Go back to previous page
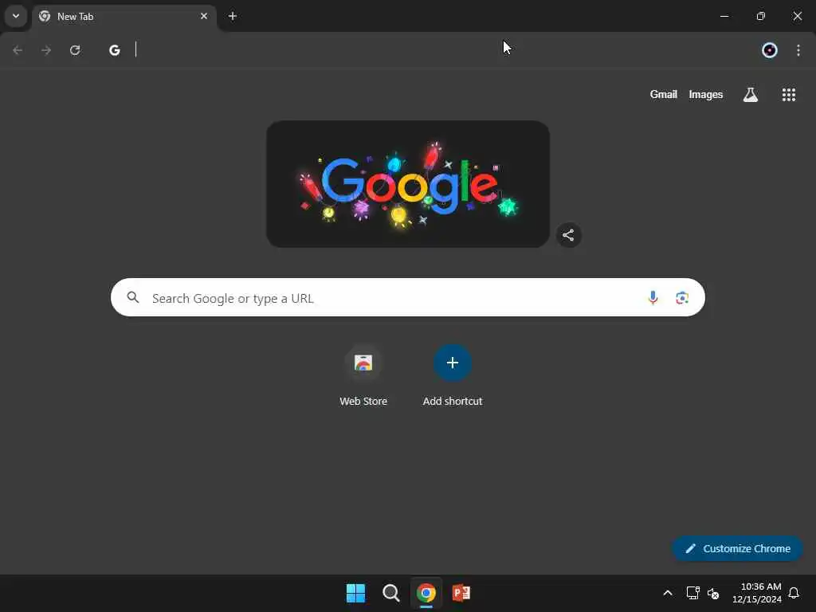The width and height of the screenshot is (816, 612). (x=18, y=50)
